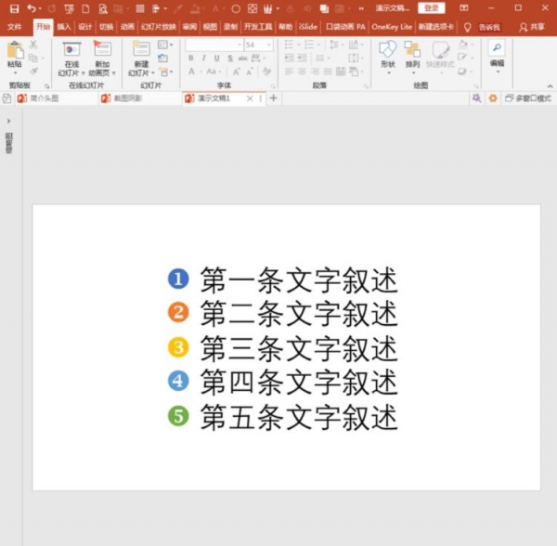Click the blue number 1 bullet circle on slide
Screen dimensions: 557x546
178,279
